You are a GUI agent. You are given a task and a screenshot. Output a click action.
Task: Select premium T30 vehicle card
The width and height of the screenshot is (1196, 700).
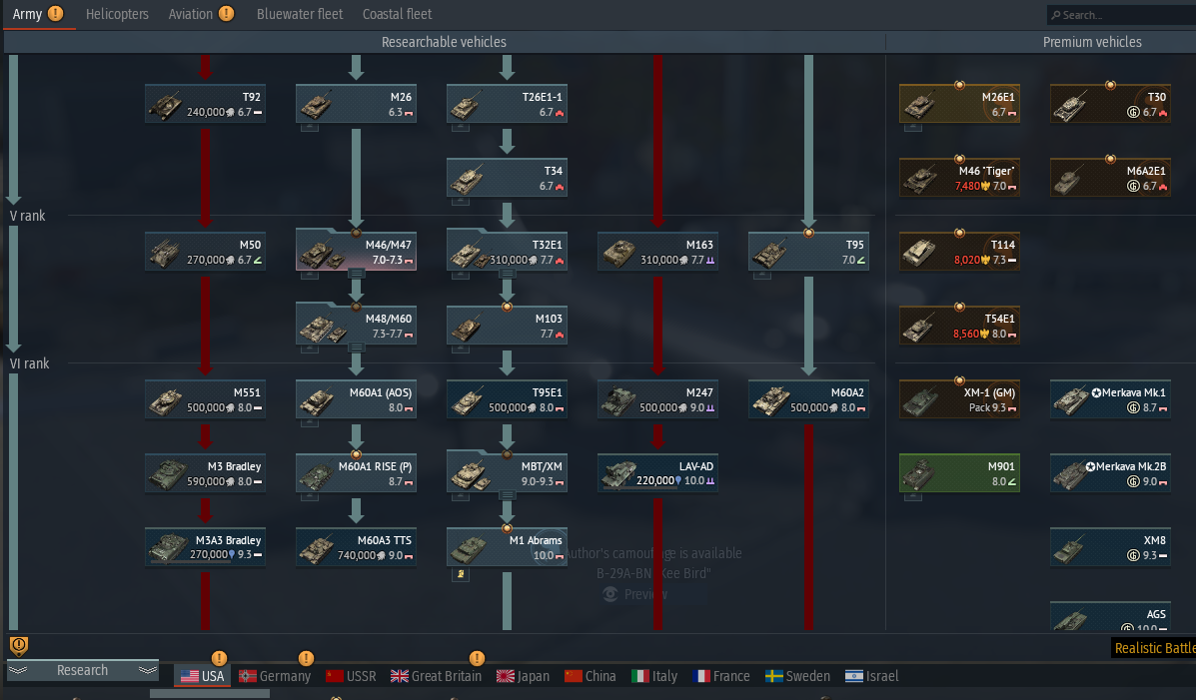(1110, 104)
